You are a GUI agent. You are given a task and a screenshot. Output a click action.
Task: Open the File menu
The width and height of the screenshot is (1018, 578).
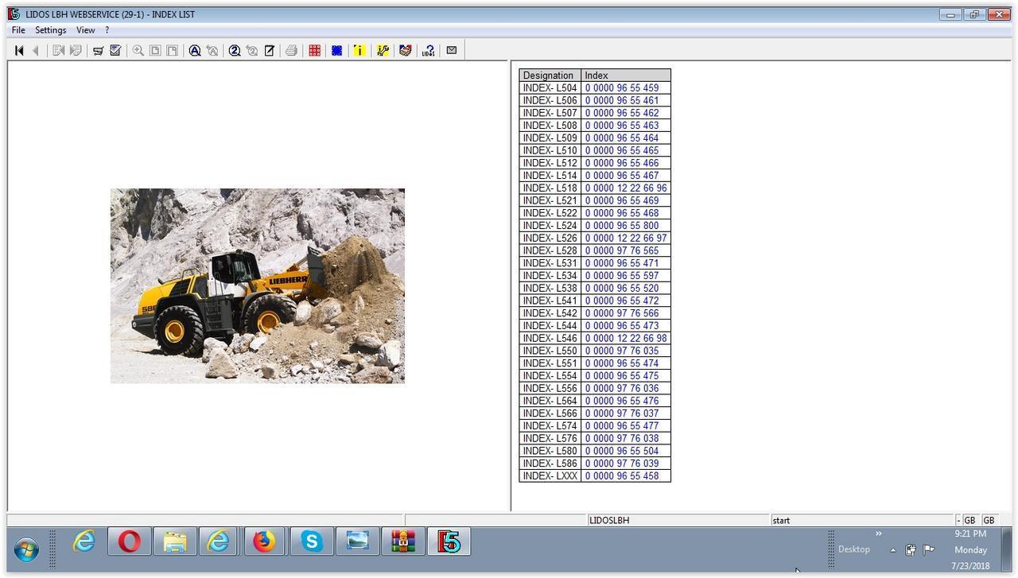[18, 30]
